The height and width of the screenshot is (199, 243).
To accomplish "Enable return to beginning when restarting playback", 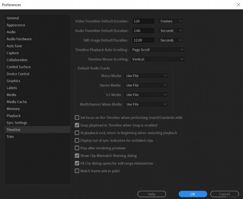I will (x=77, y=133).
